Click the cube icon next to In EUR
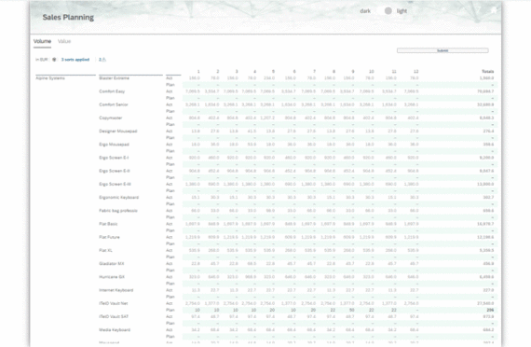This screenshot has height=347, width=531. (x=54, y=60)
